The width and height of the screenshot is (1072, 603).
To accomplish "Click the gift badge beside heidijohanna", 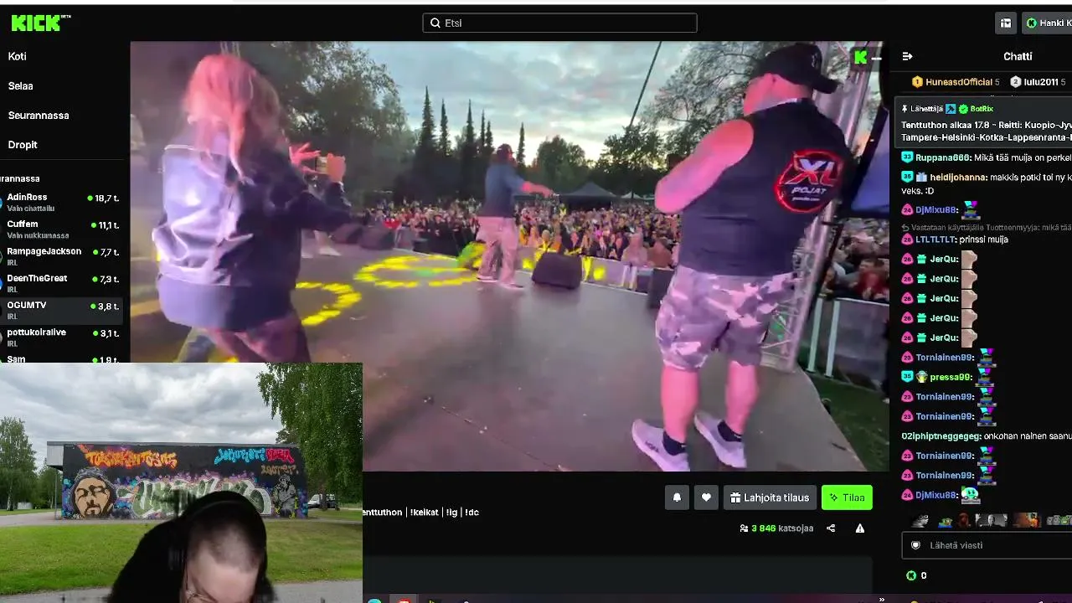I will (x=921, y=178).
